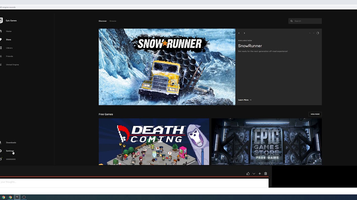Open second Chrome icon in taskbar
Image resolution: width=357 pixels, height=200 pixels.
10,197
